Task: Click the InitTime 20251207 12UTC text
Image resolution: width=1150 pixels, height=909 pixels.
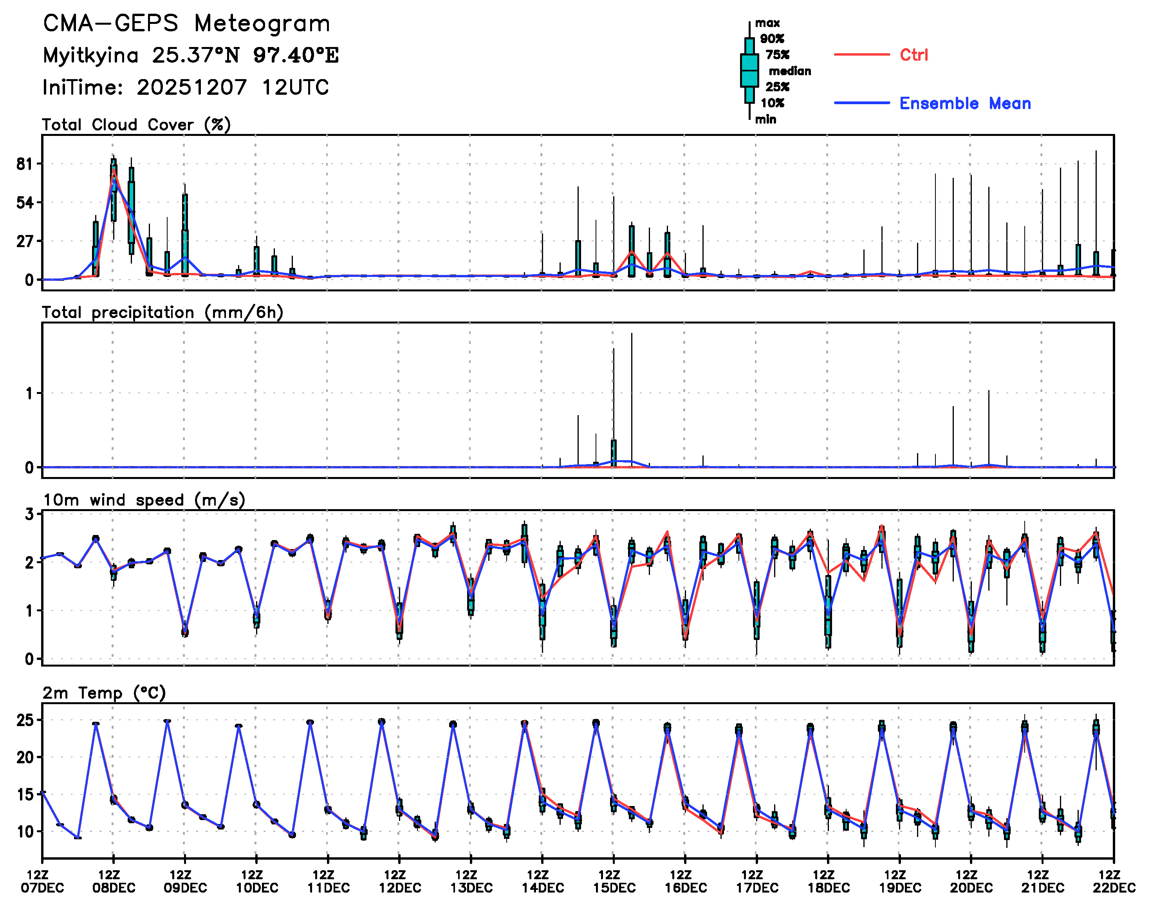Action: pyautogui.click(x=185, y=87)
